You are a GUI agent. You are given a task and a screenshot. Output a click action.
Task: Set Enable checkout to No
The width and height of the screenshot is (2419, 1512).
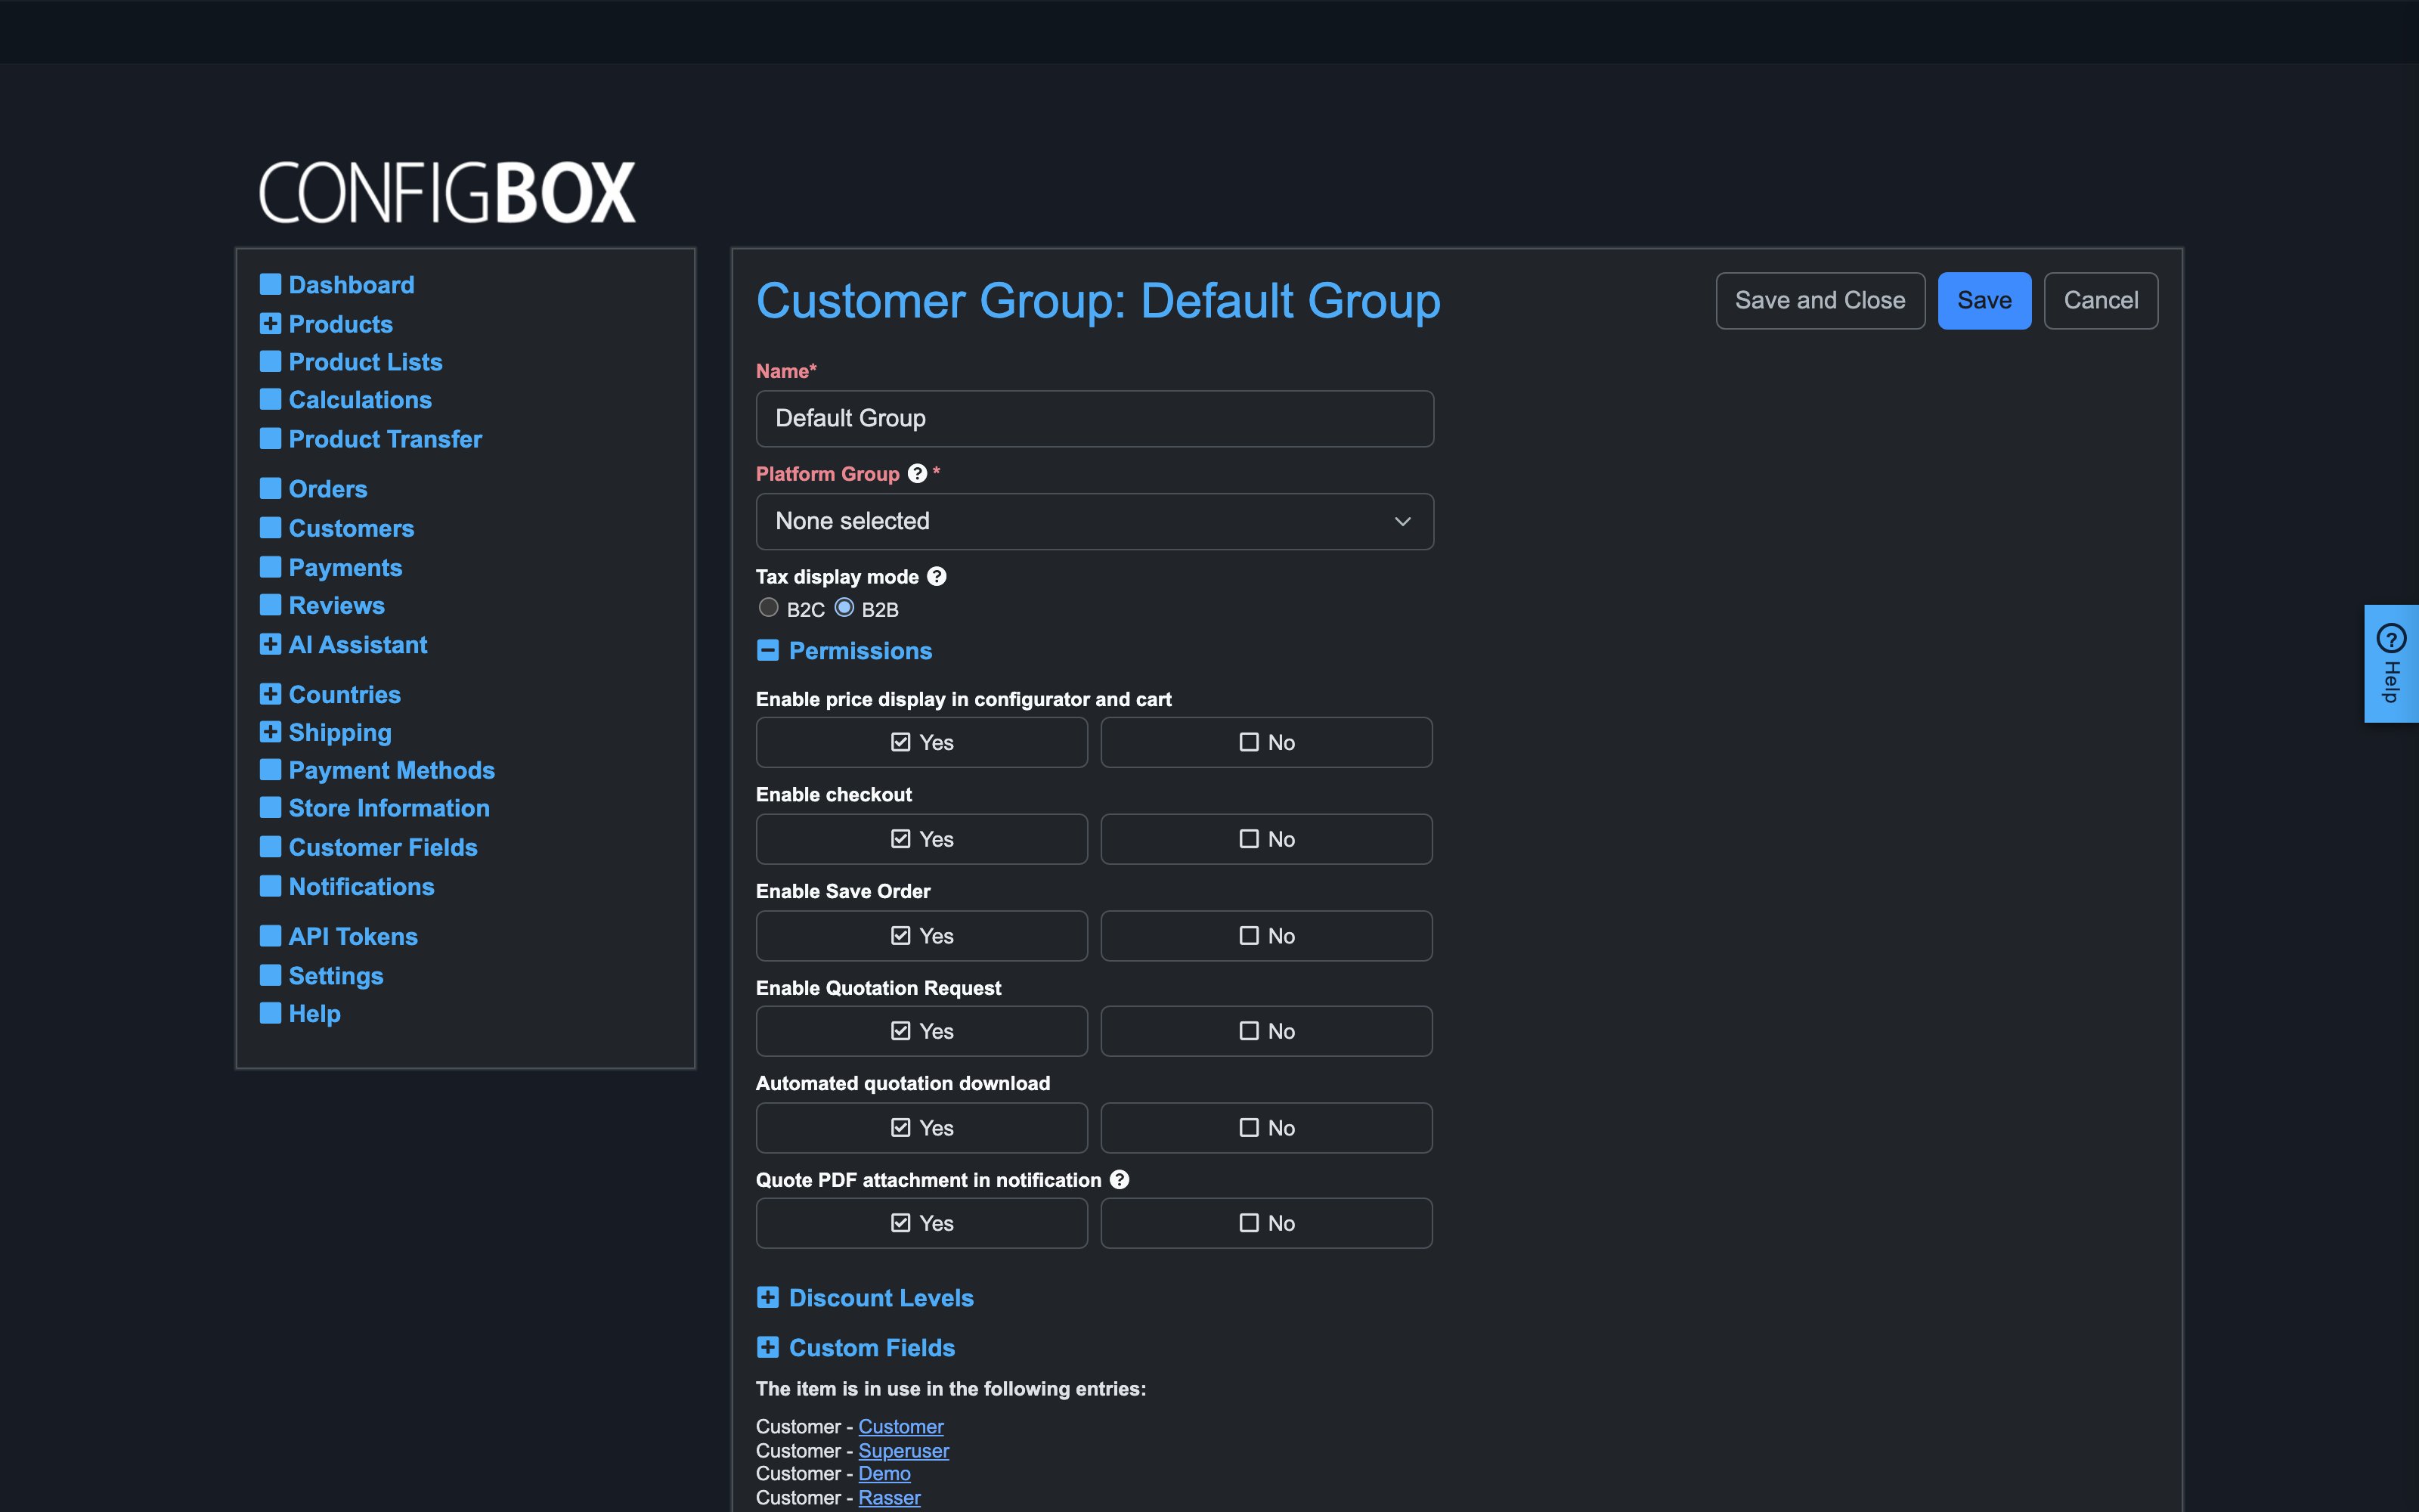pyautogui.click(x=1265, y=839)
